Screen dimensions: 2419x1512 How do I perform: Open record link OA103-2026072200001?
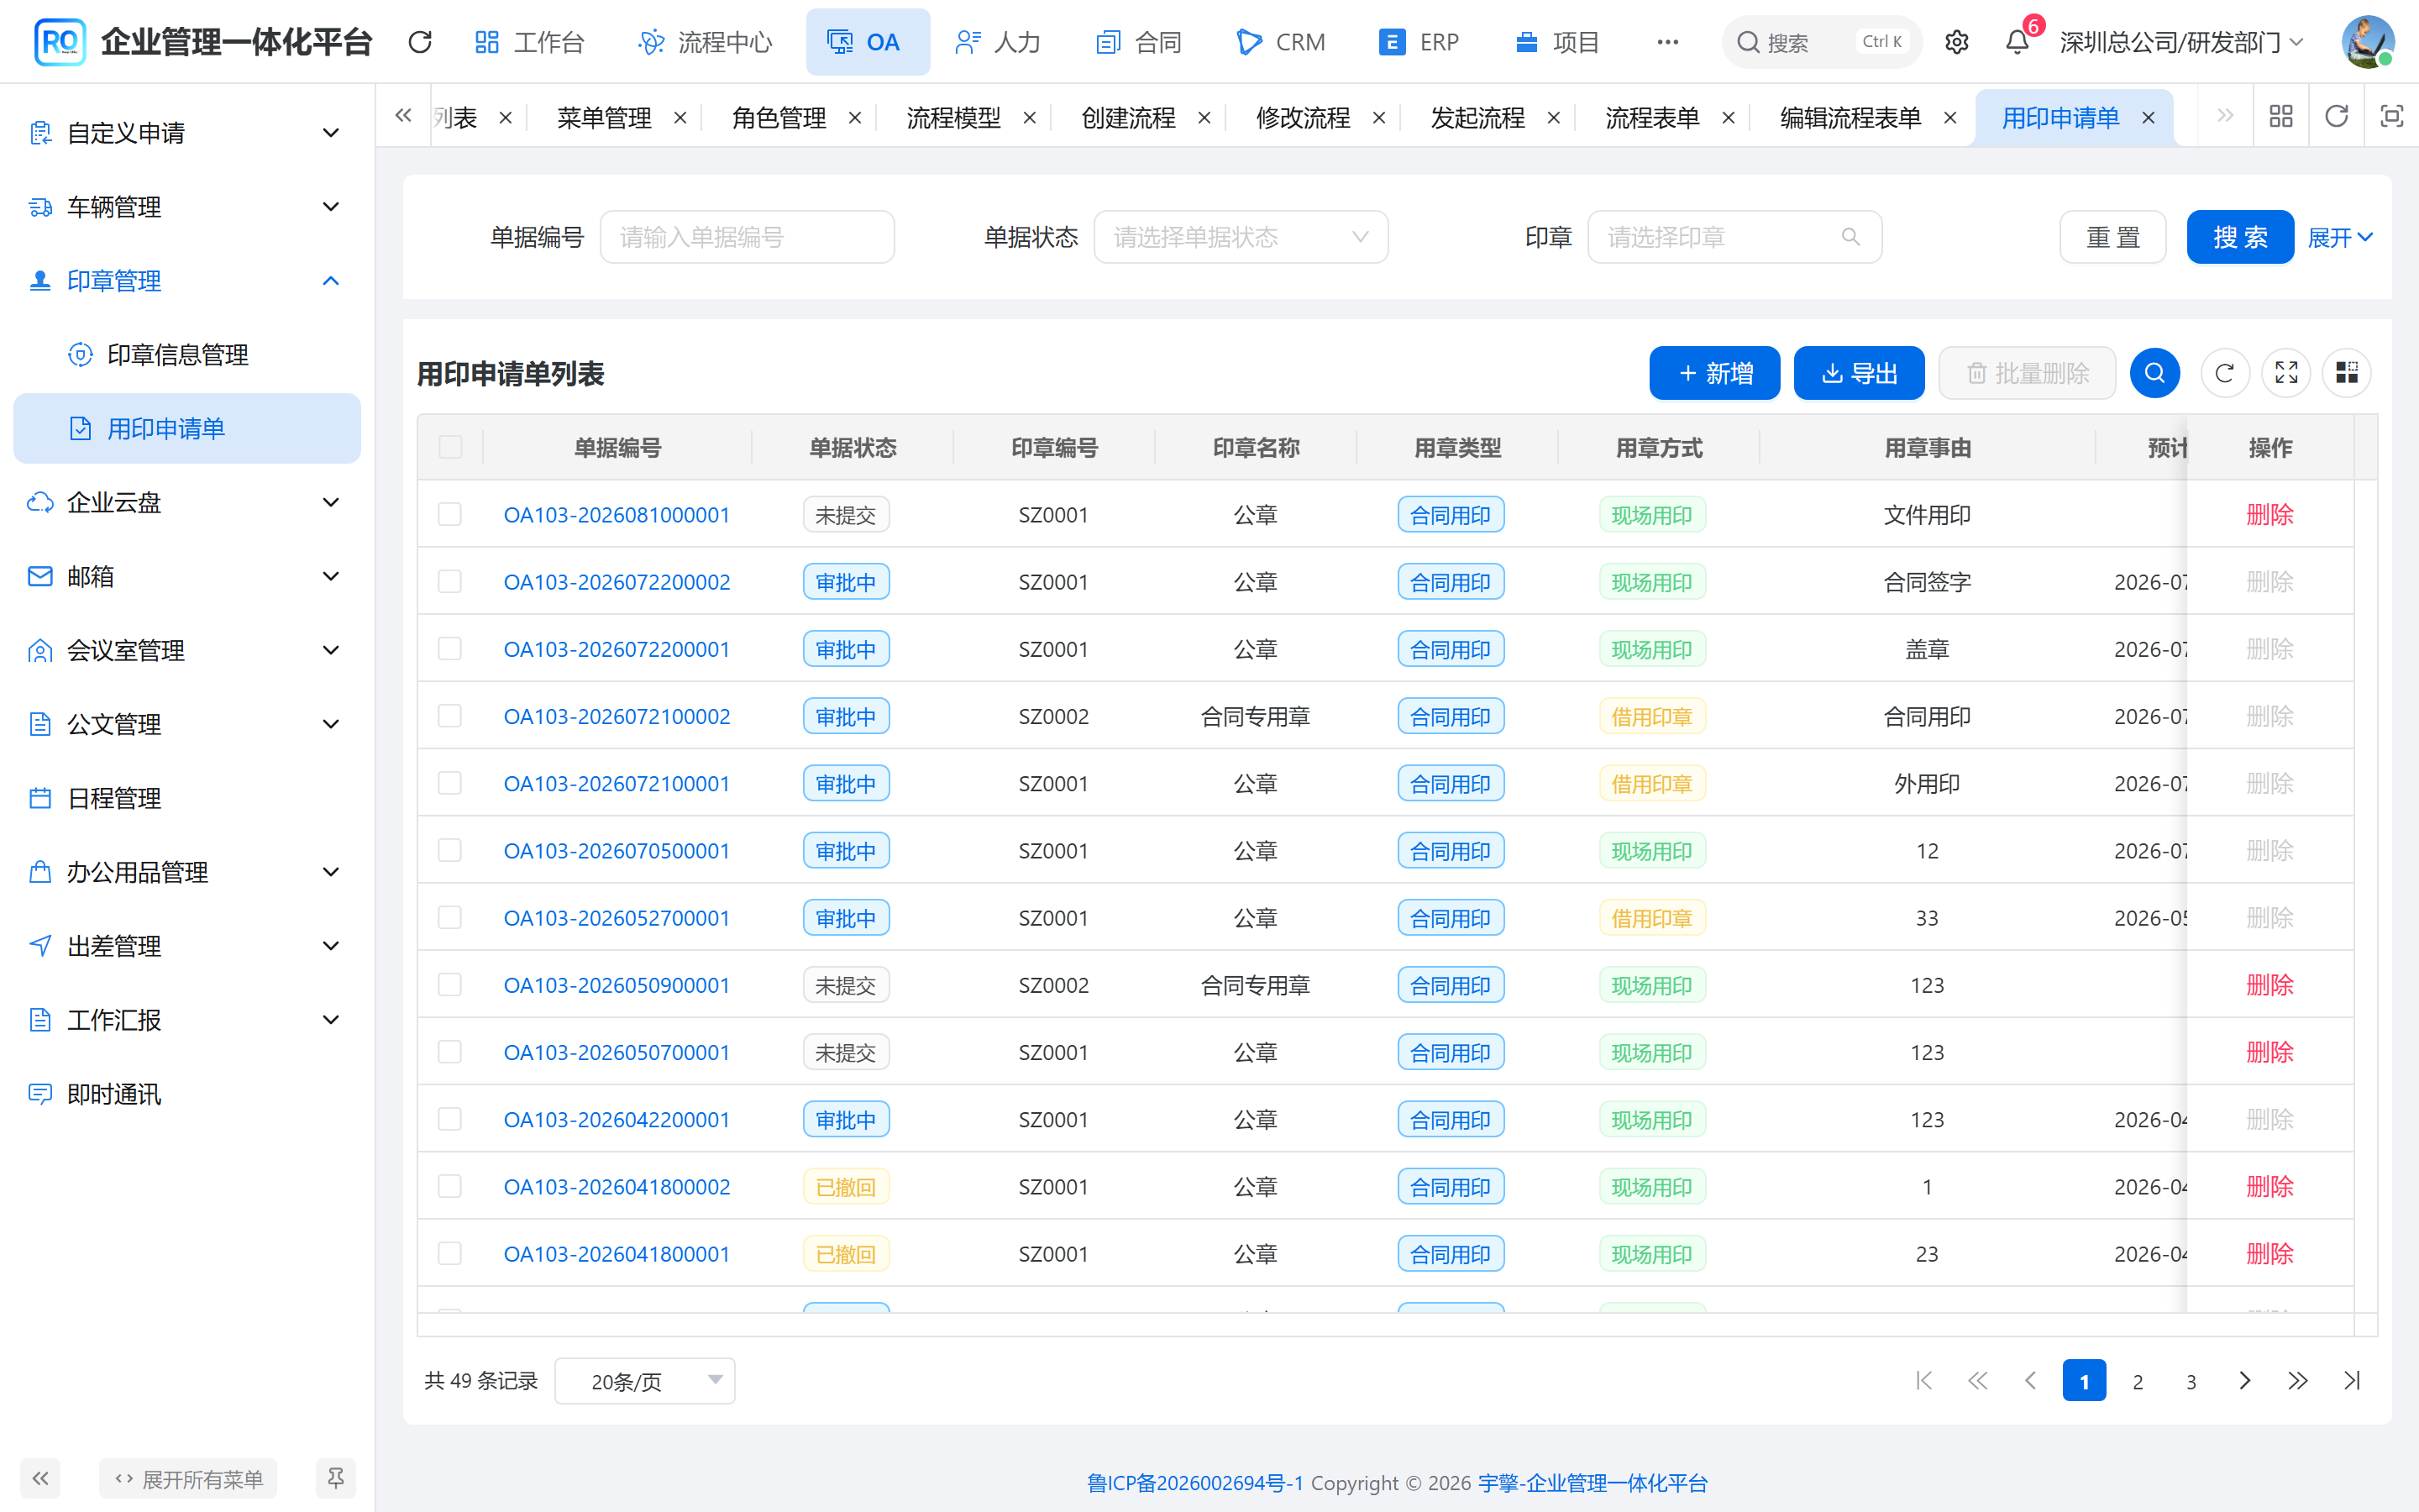(617, 649)
